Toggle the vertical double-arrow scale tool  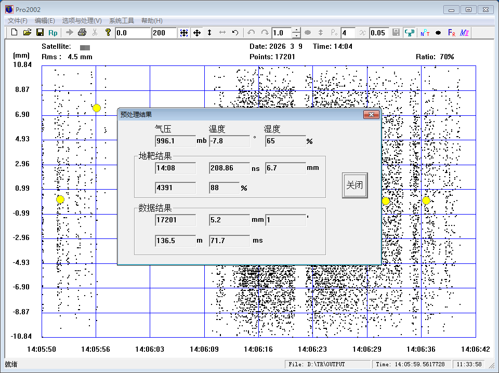209,33
